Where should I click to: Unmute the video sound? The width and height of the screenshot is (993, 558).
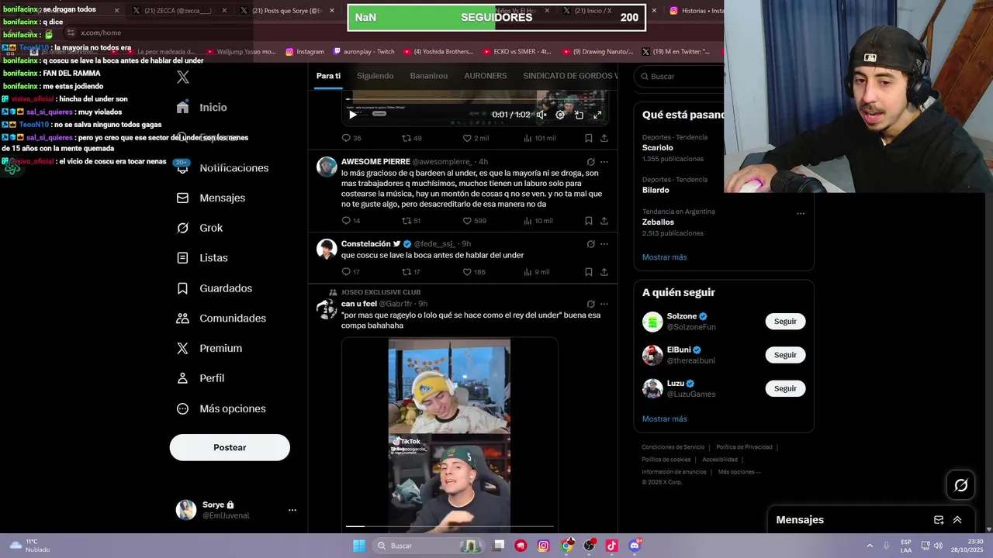[x=541, y=115]
